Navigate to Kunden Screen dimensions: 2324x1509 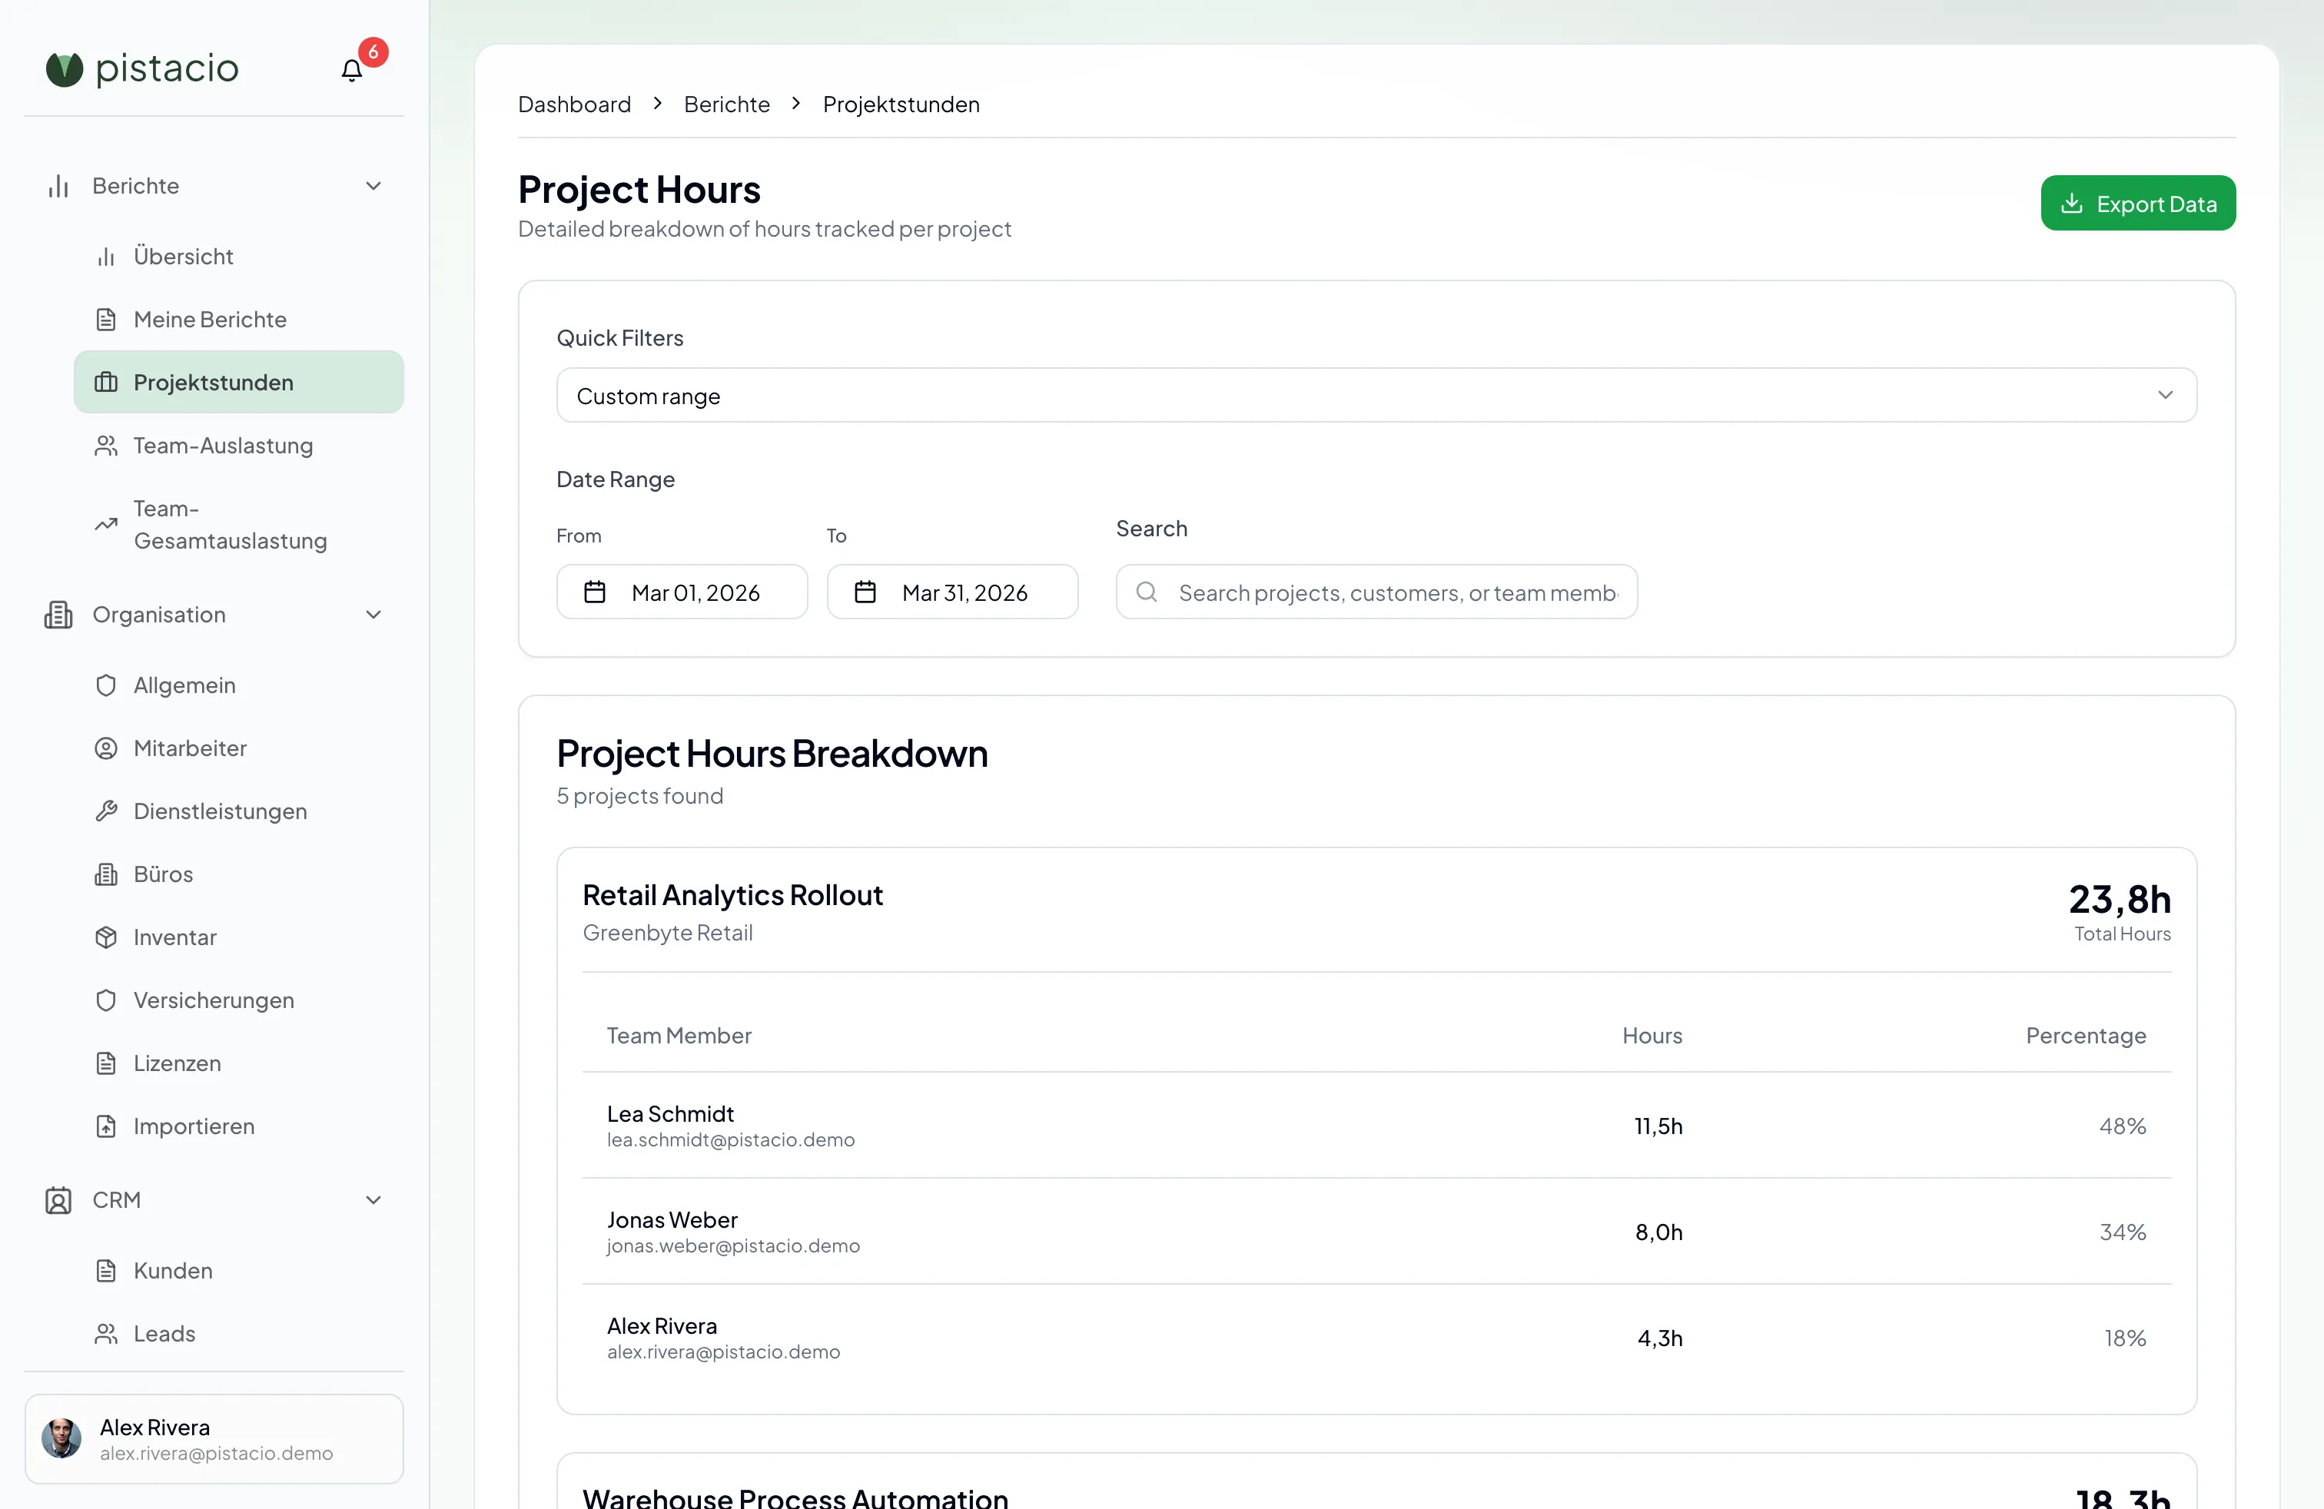(238, 1271)
